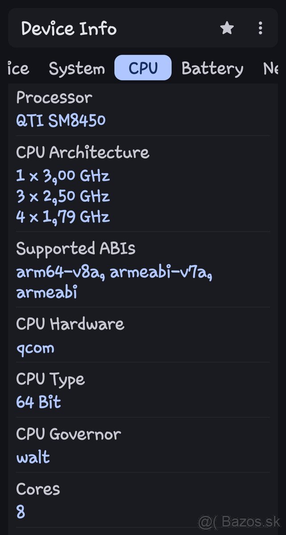Select the CPU tab
This screenshot has height=535, width=286.
click(x=143, y=68)
